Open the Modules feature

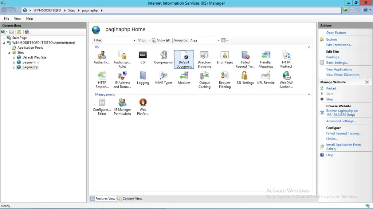tap(184, 78)
